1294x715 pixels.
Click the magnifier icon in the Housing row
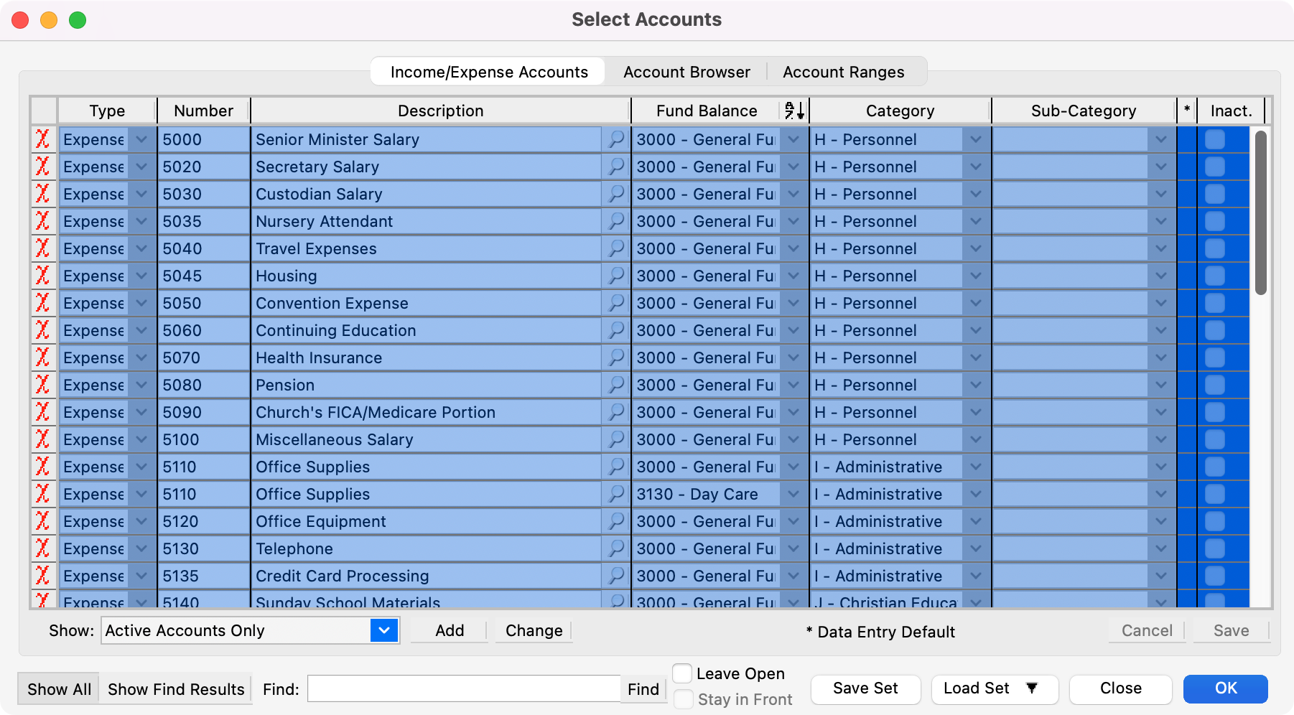point(616,276)
